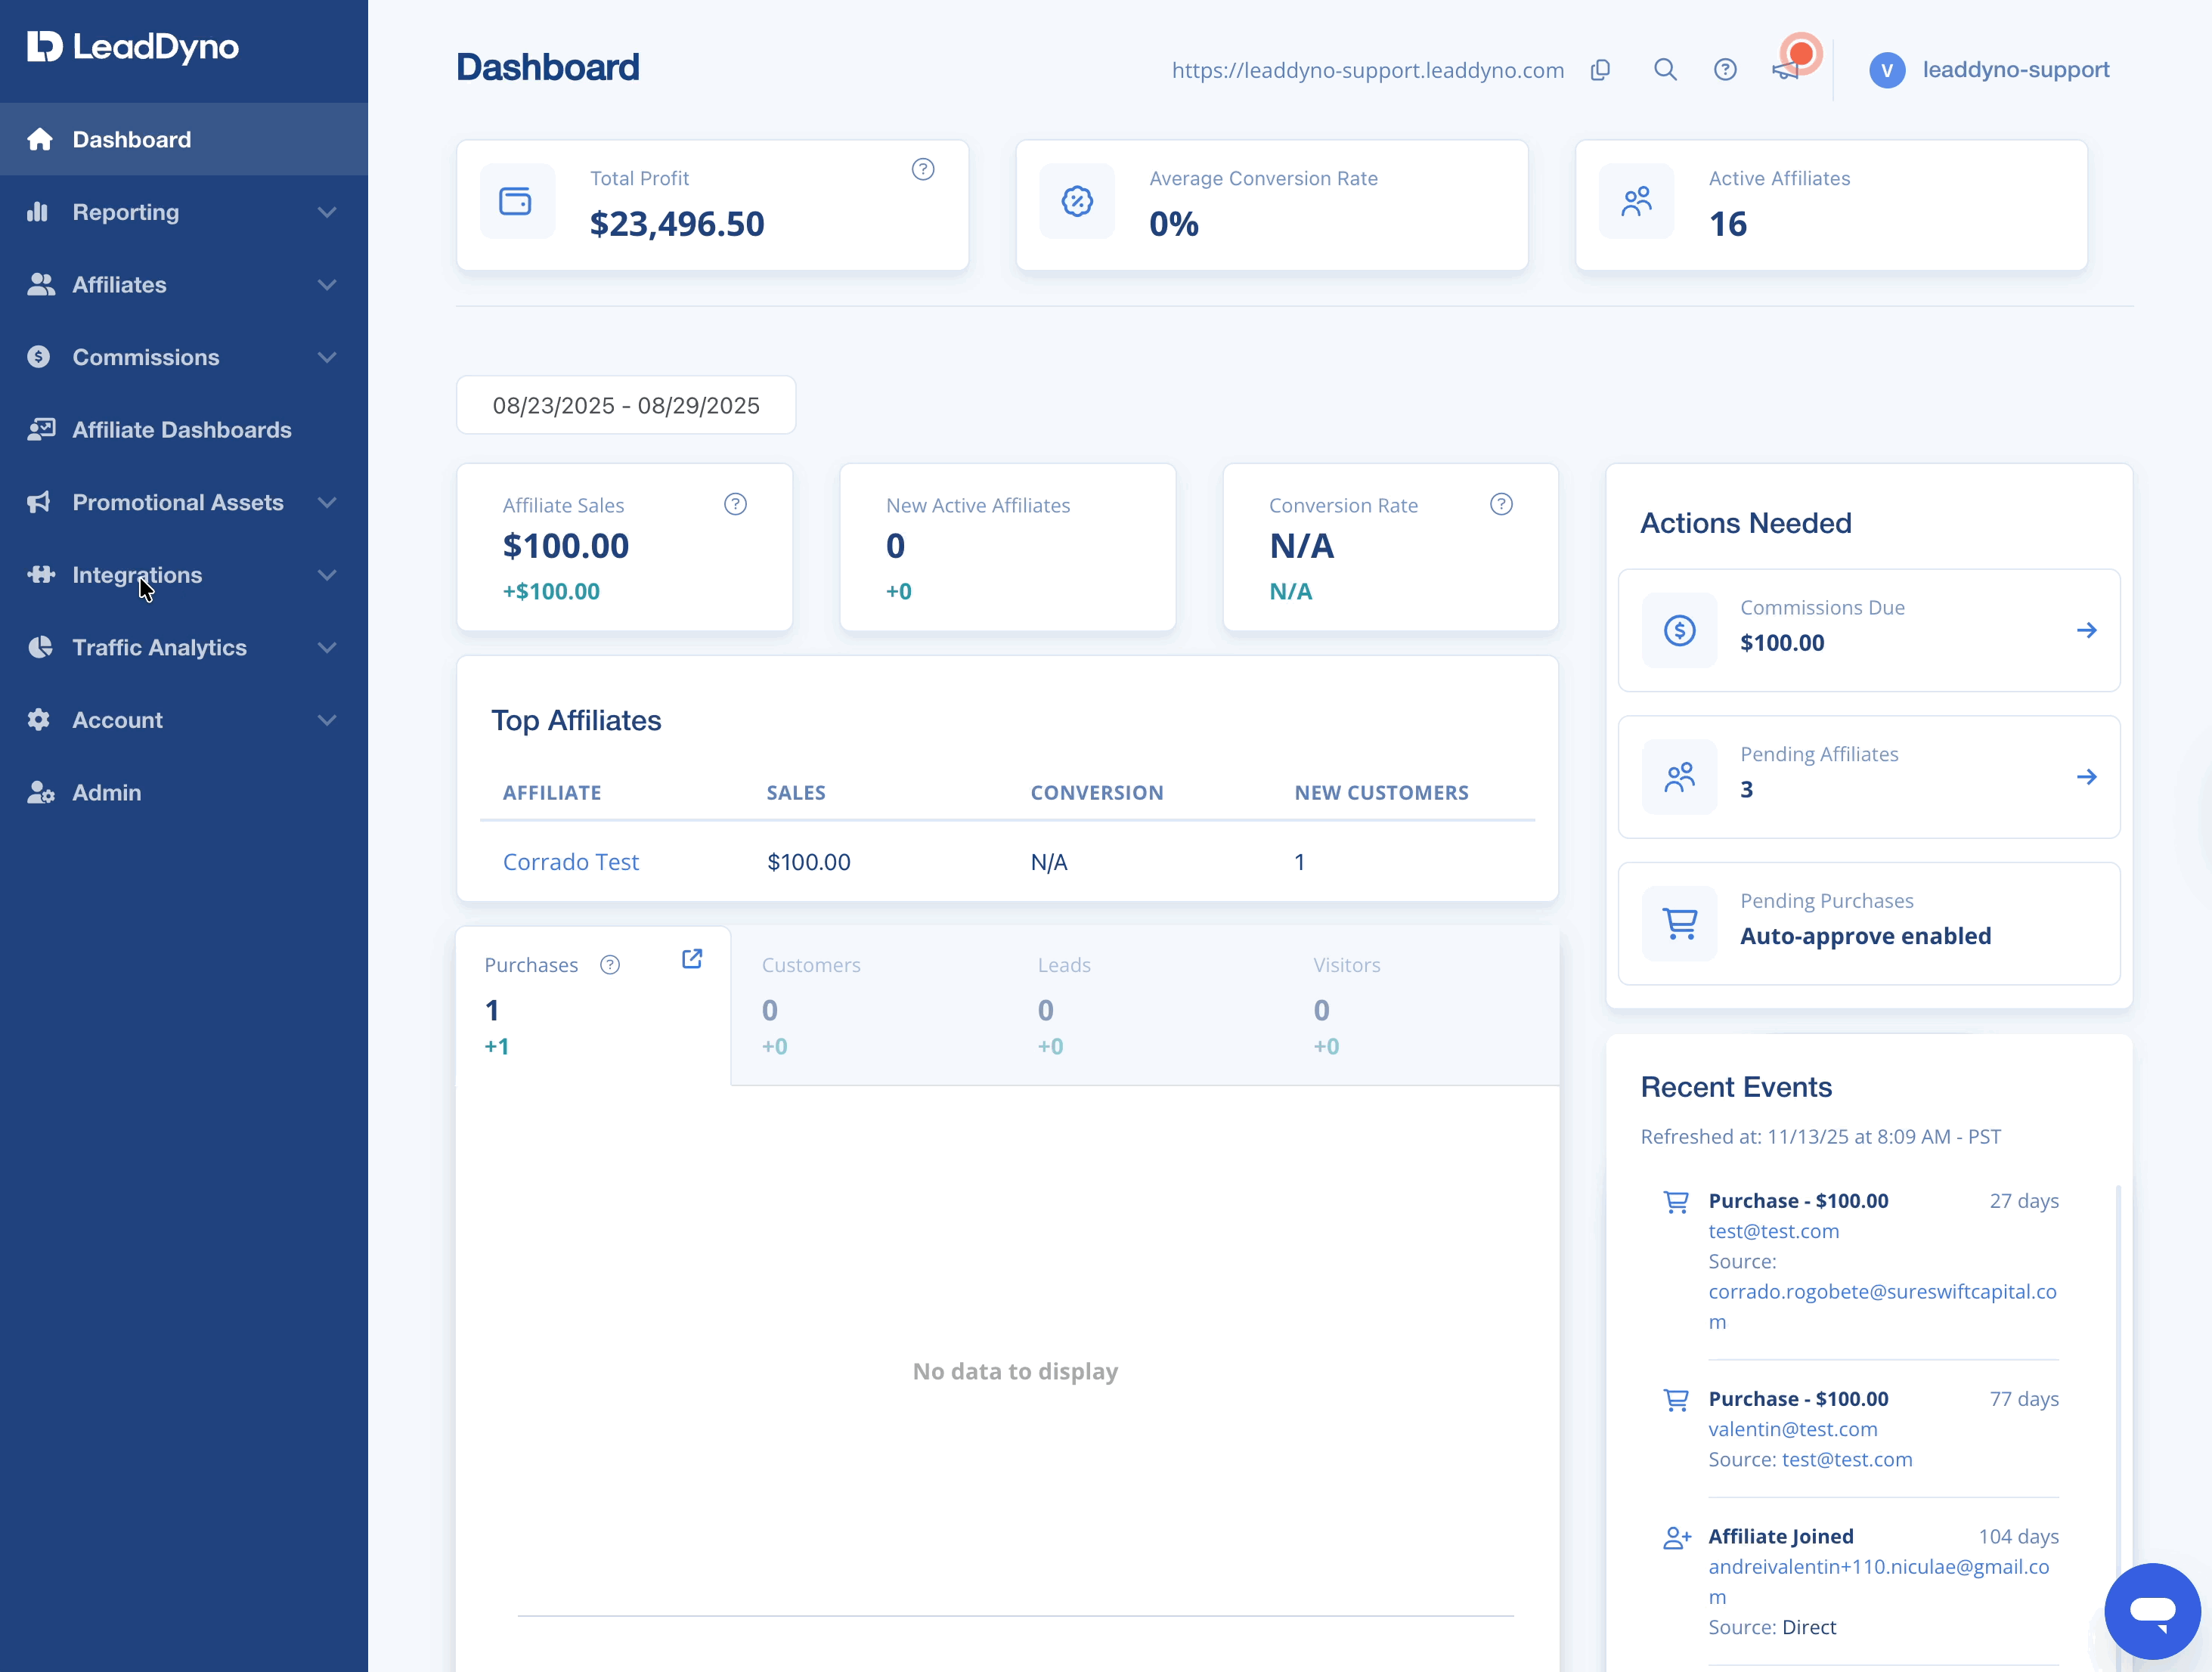Click Average Conversion Rate percent icon
Screen dimensions: 2212x1672
click(x=1077, y=201)
